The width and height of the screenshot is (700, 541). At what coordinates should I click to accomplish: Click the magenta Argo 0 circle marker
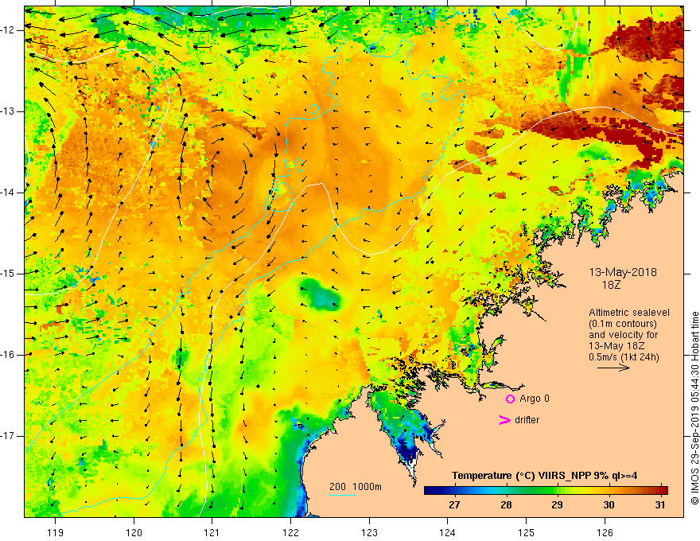pyautogui.click(x=510, y=399)
